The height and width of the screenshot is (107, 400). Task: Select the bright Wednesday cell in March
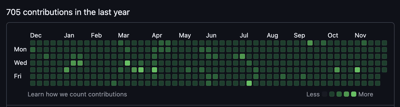point(127,63)
